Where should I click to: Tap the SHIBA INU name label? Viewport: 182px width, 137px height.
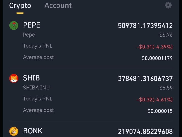coord(36,88)
